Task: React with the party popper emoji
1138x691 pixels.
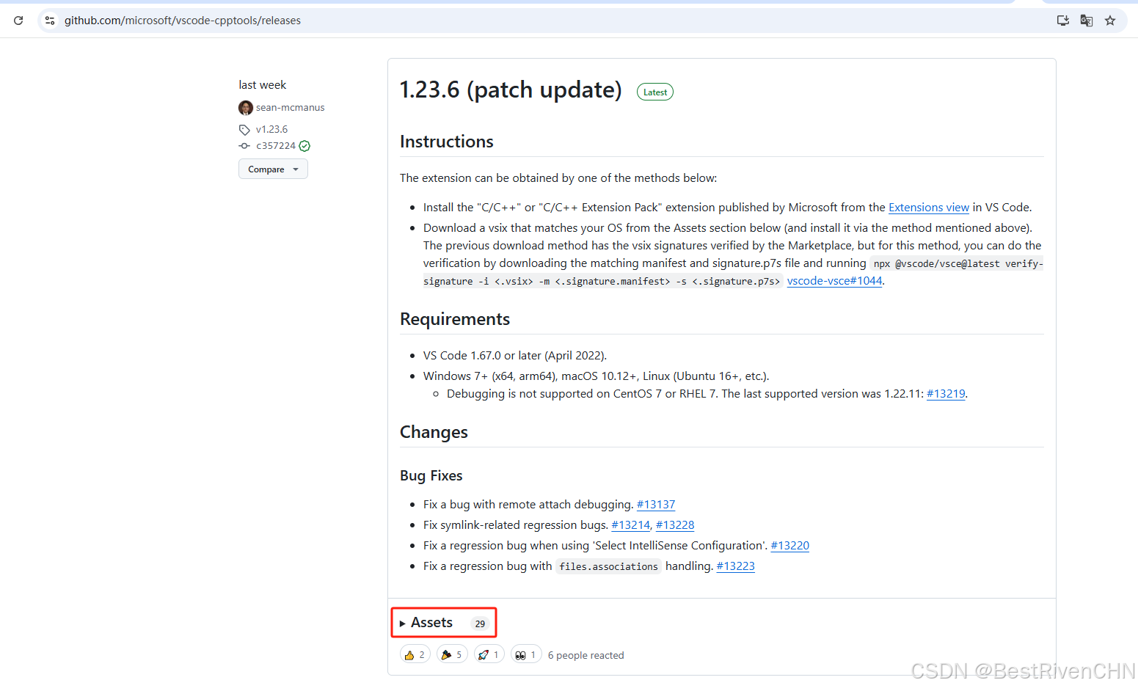Action: 452,654
